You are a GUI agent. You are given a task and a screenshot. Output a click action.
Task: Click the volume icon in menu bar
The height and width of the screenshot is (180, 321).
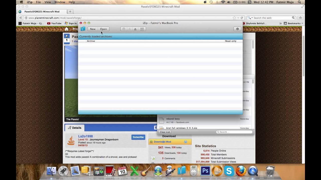(x=229, y=2)
